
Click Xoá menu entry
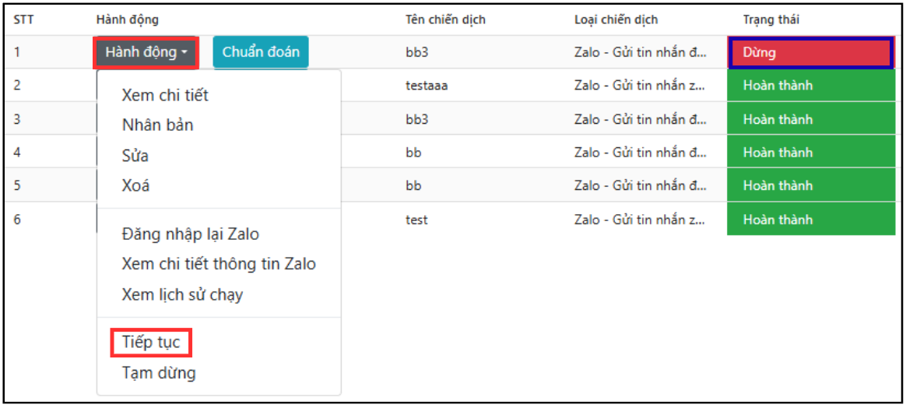pos(135,186)
